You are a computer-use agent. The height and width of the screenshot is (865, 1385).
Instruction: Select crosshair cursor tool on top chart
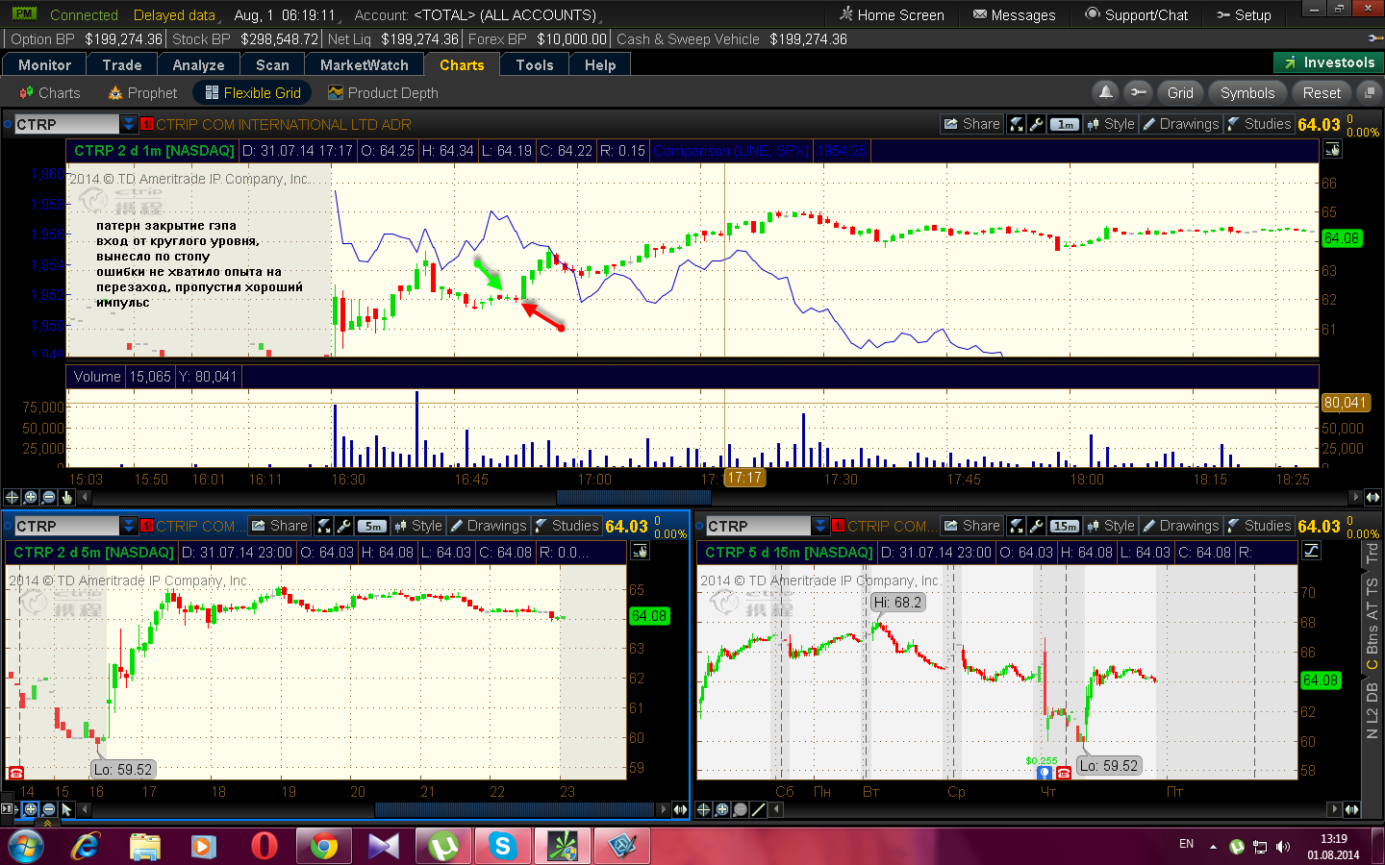(12, 497)
